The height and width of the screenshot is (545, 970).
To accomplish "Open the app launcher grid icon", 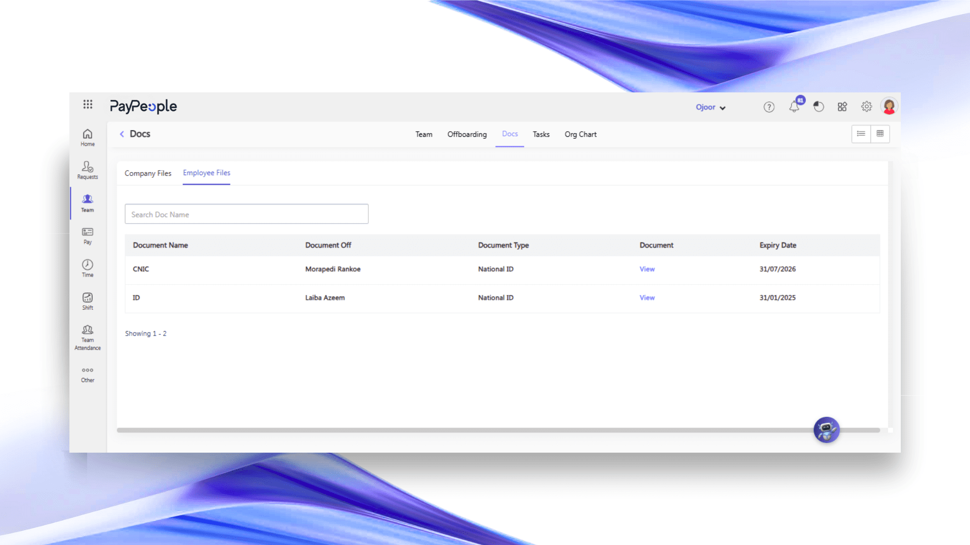I will (x=88, y=104).
